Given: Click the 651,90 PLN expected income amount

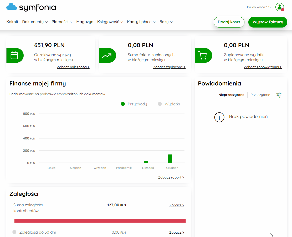Looking at the screenshot, I should click(x=49, y=45).
